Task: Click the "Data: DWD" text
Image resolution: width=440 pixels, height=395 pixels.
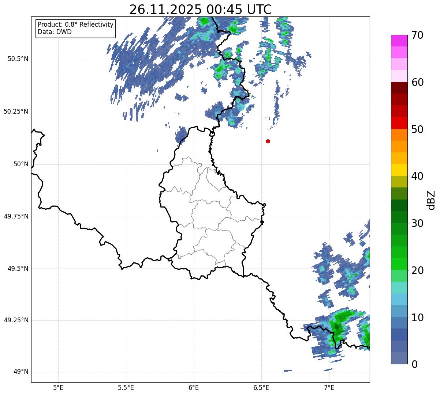Action: (55, 32)
